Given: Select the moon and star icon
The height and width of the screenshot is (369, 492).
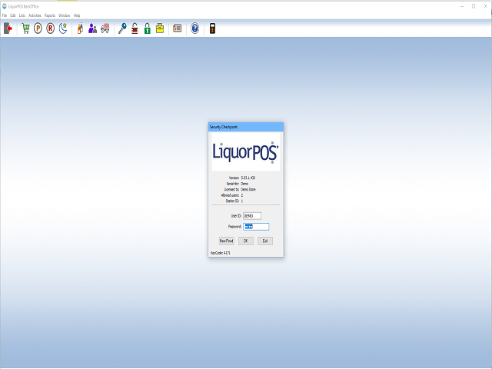Looking at the screenshot, I should [62, 28].
